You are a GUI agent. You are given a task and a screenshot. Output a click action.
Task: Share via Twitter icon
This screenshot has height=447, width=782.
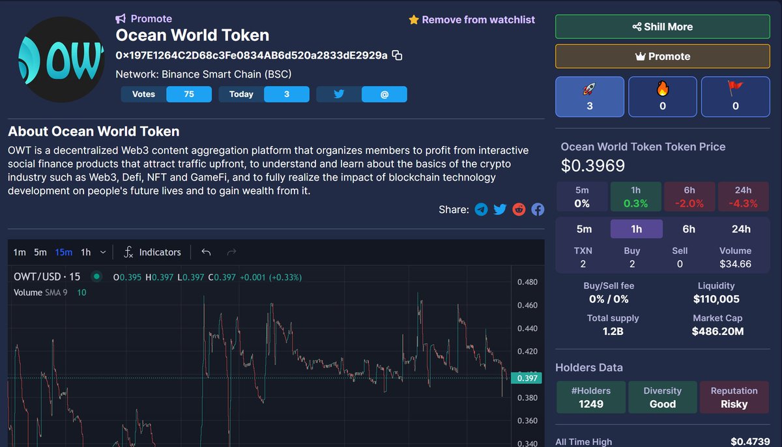point(500,209)
